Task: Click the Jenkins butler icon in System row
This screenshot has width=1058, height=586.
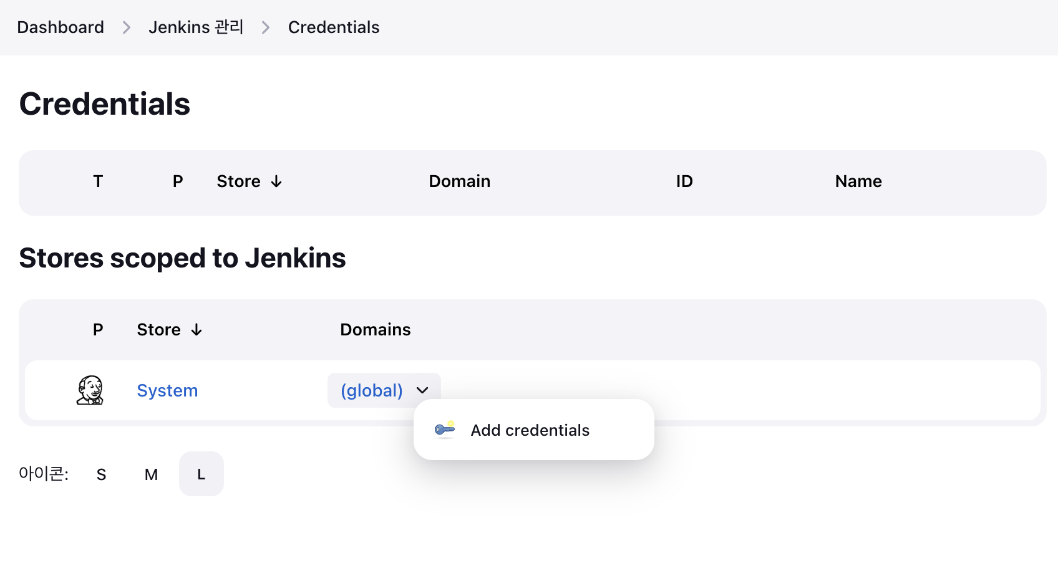Action: [90, 390]
